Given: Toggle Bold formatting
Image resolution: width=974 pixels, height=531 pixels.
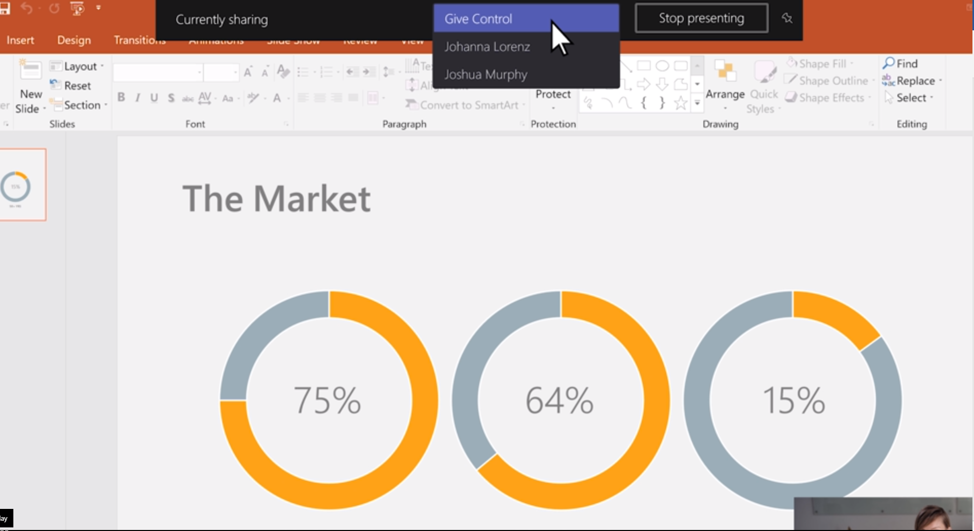Looking at the screenshot, I should [121, 98].
